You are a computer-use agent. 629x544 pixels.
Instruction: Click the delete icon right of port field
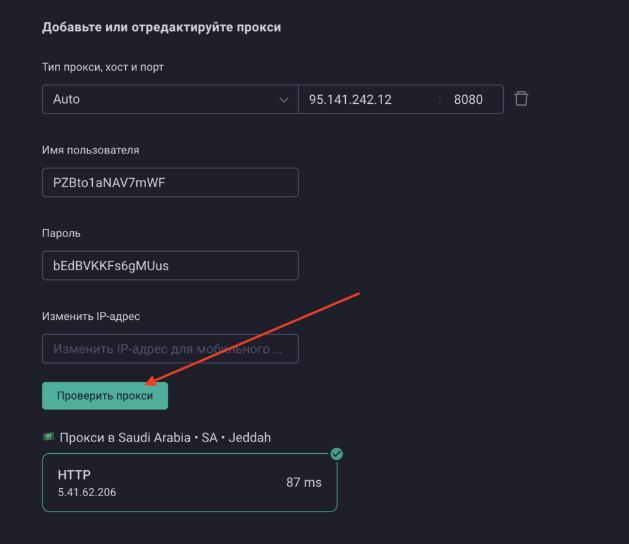(521, 99)
